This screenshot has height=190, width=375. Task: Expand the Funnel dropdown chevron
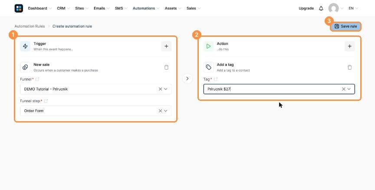pos(165,89)
